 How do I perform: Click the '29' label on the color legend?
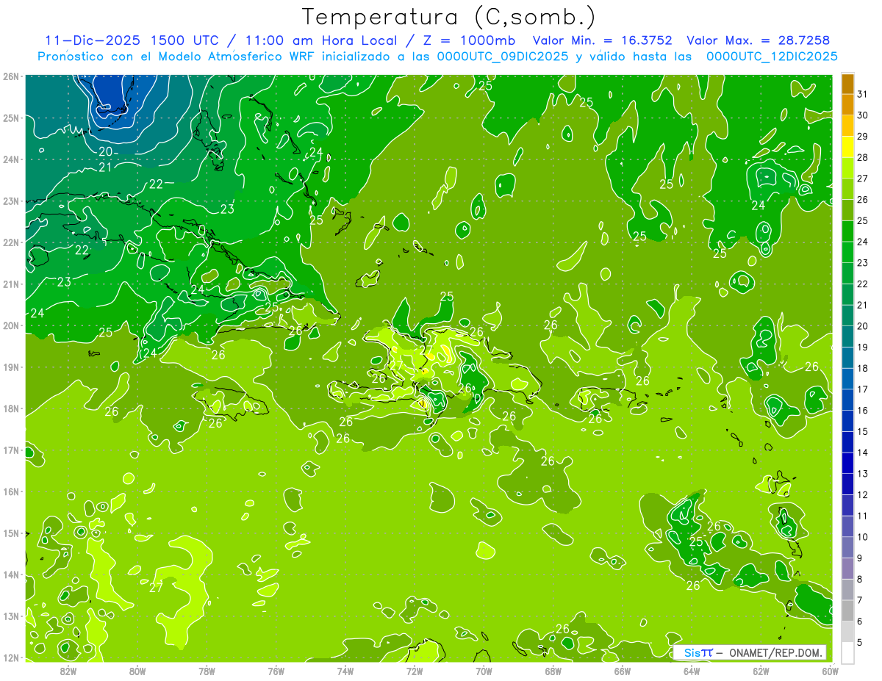coord(862,137)
